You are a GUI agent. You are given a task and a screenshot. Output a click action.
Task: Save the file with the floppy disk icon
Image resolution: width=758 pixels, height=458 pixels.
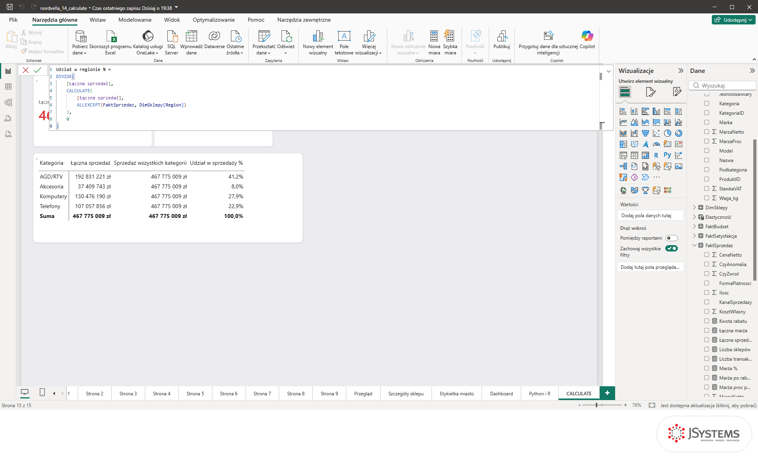pos(10,7)
